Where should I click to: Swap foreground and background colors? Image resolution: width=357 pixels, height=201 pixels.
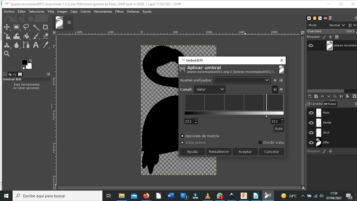(30, 61)
